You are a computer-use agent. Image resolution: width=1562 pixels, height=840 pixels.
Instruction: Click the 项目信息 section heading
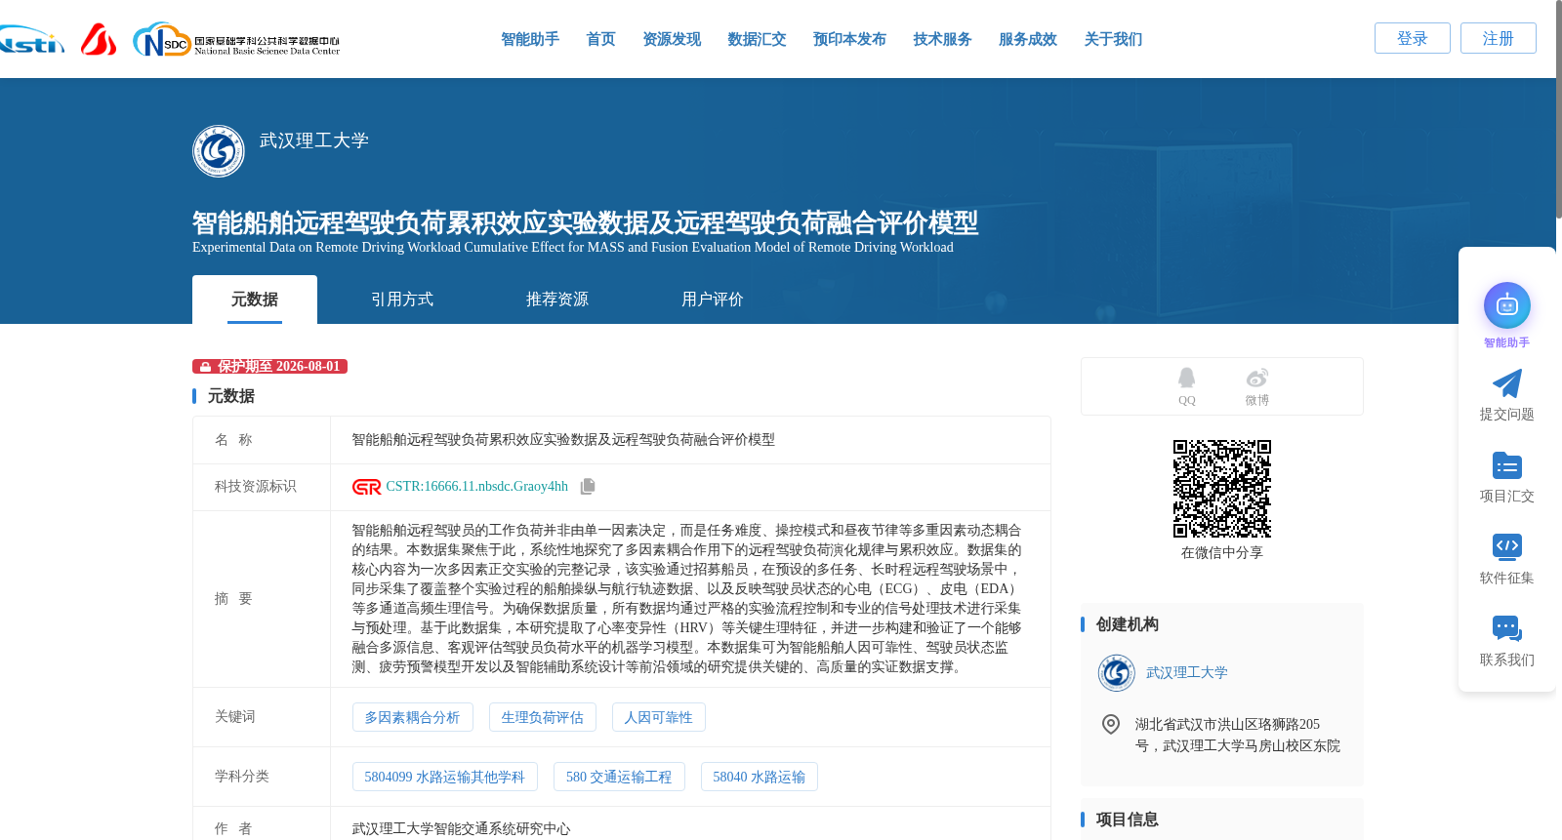tap(1127, 820)
